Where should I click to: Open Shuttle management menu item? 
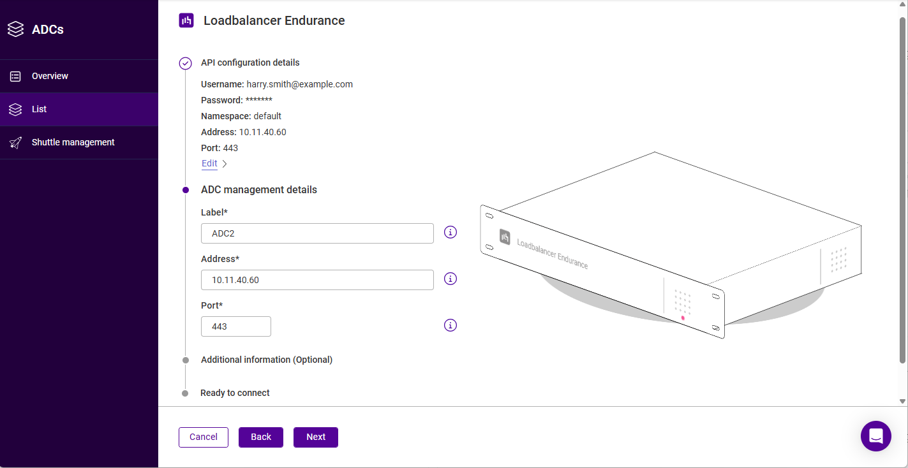pyautogui.click(x=79, y=142)
